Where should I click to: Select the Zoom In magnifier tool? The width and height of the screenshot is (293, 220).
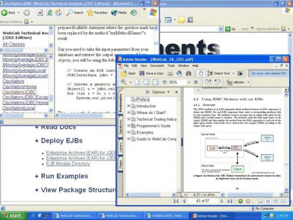(x=124, y=82)
